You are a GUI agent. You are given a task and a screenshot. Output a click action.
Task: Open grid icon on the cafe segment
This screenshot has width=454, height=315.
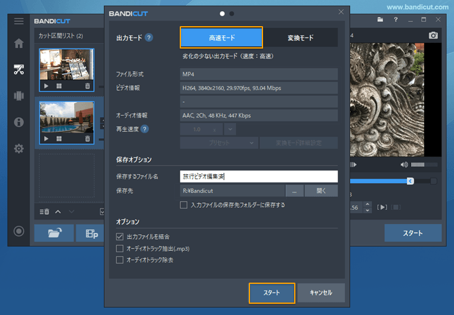tap(59, 86)
